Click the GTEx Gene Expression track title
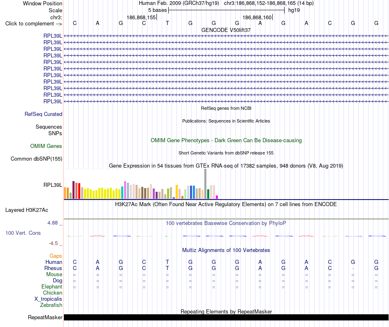The image size is (389, 327). (x=226, y=166)
